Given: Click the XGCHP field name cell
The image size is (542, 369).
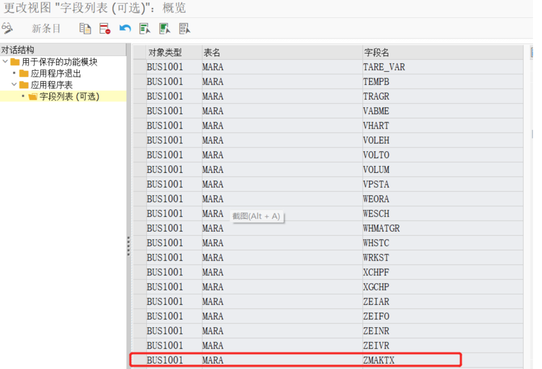Looking at the screenshot, I should point(443,287).
